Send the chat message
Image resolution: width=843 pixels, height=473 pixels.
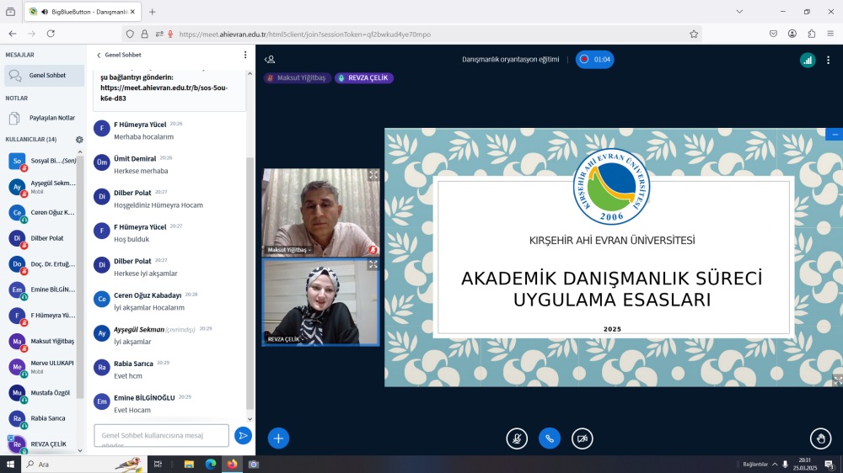pos(243,435)
